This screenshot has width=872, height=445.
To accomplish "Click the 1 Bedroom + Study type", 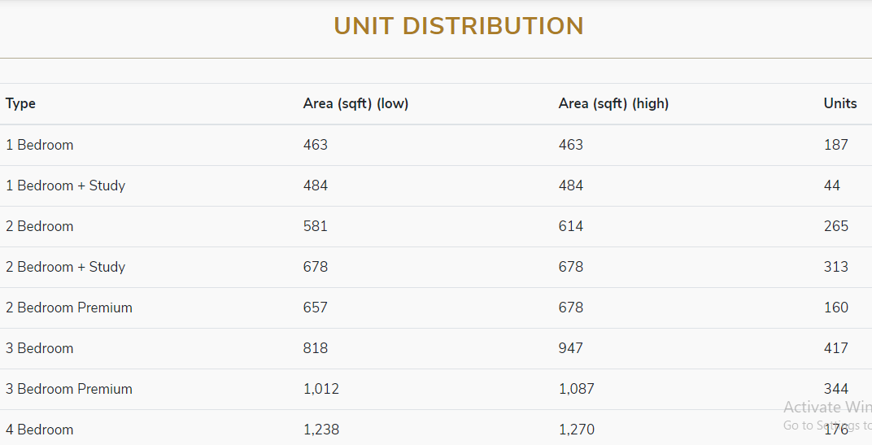I will pyautogui.click(x=65, y=185).
